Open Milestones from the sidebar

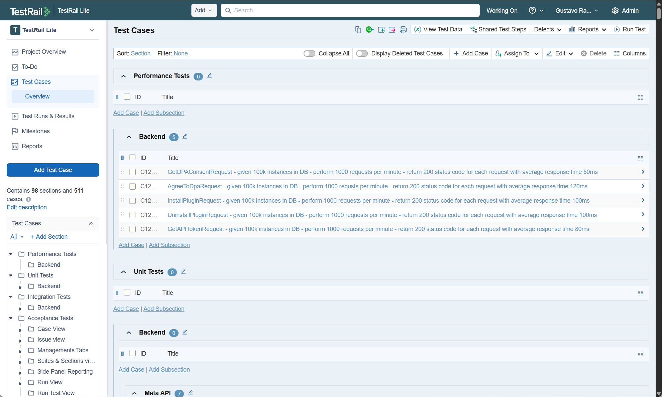35,131
